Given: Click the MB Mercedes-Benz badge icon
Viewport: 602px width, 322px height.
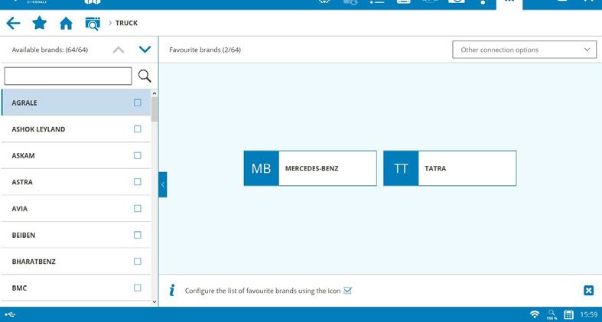Looking at the screenshot, I should click(261, 168).
